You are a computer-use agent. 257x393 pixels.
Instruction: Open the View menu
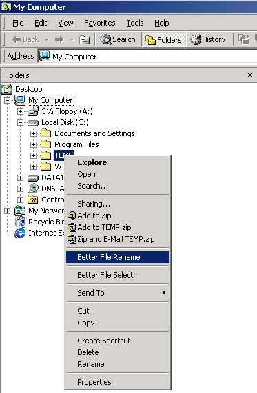pyautogui.click(x=65, y=23)
